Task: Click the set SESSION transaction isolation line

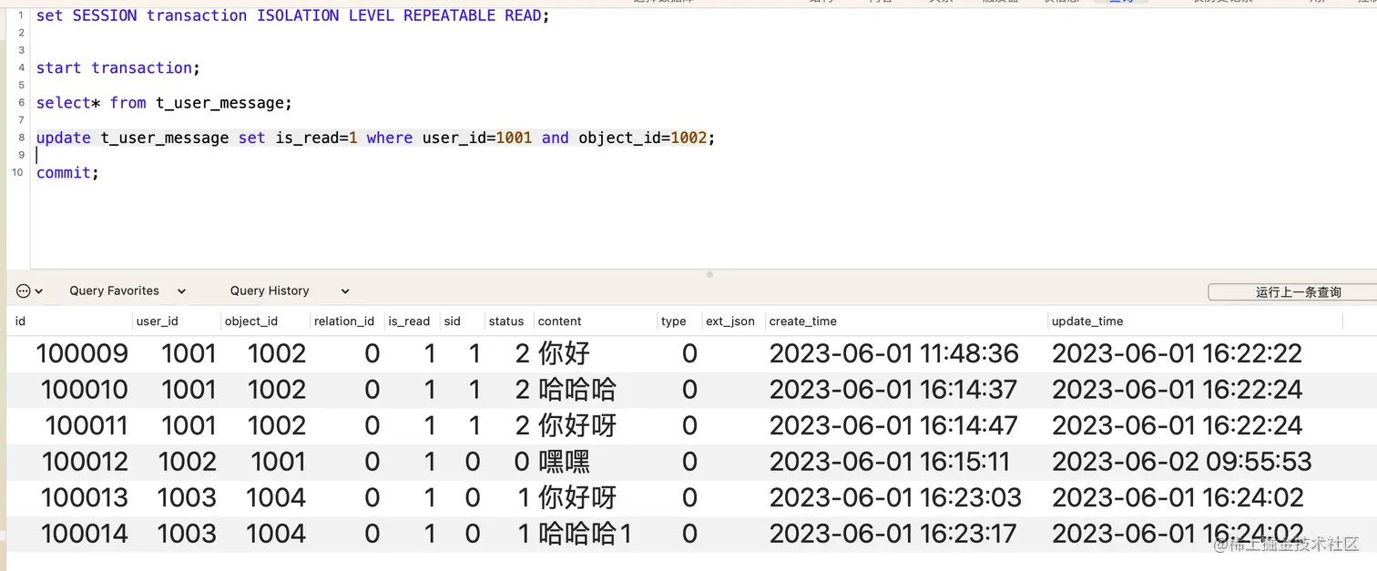Action: [x=292, y=15]
